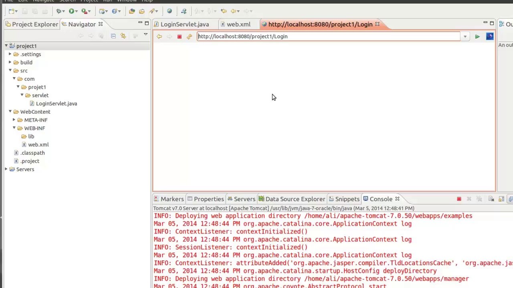Viewport: 513px width, 288px height.
Task: Minimize the Navigator view panel
Action: click(x=140, y=23)
